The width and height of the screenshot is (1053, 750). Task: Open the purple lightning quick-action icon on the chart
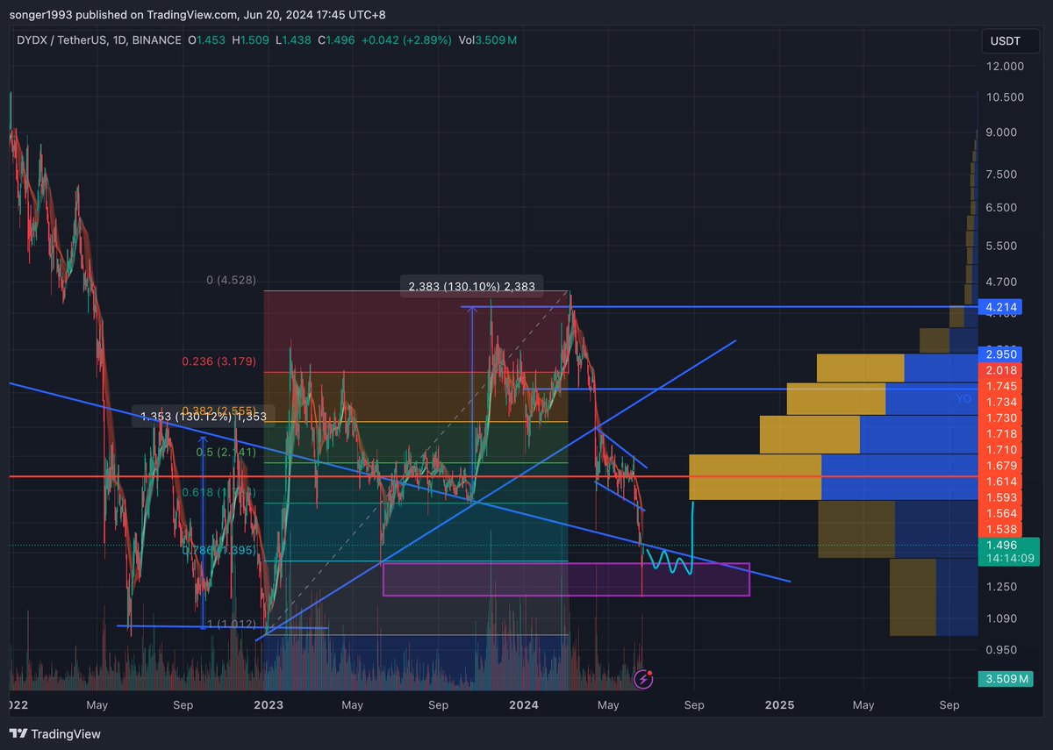point(643,680)
